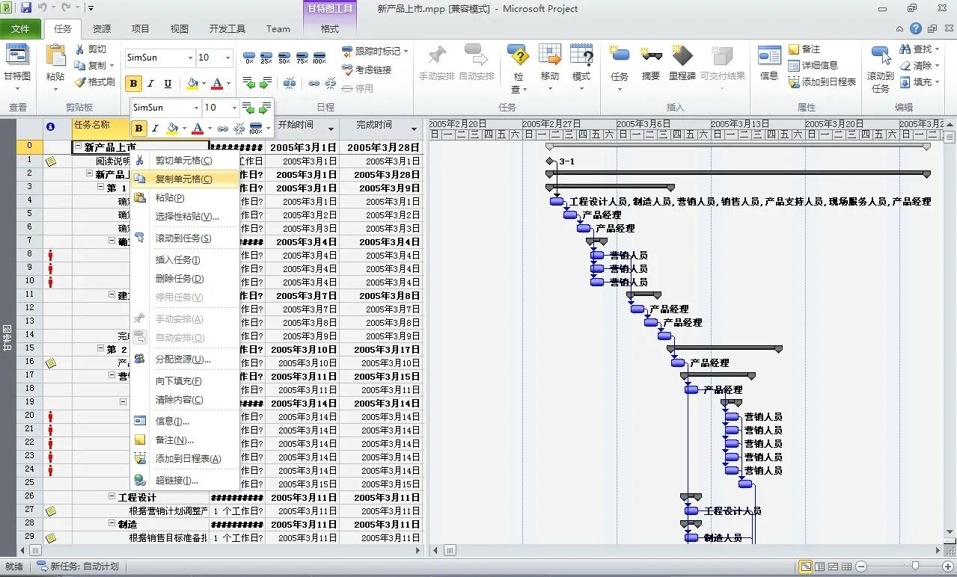Mark task 50% complete
This screenshot has width=957, height=577.
click(x=284, y=58)
